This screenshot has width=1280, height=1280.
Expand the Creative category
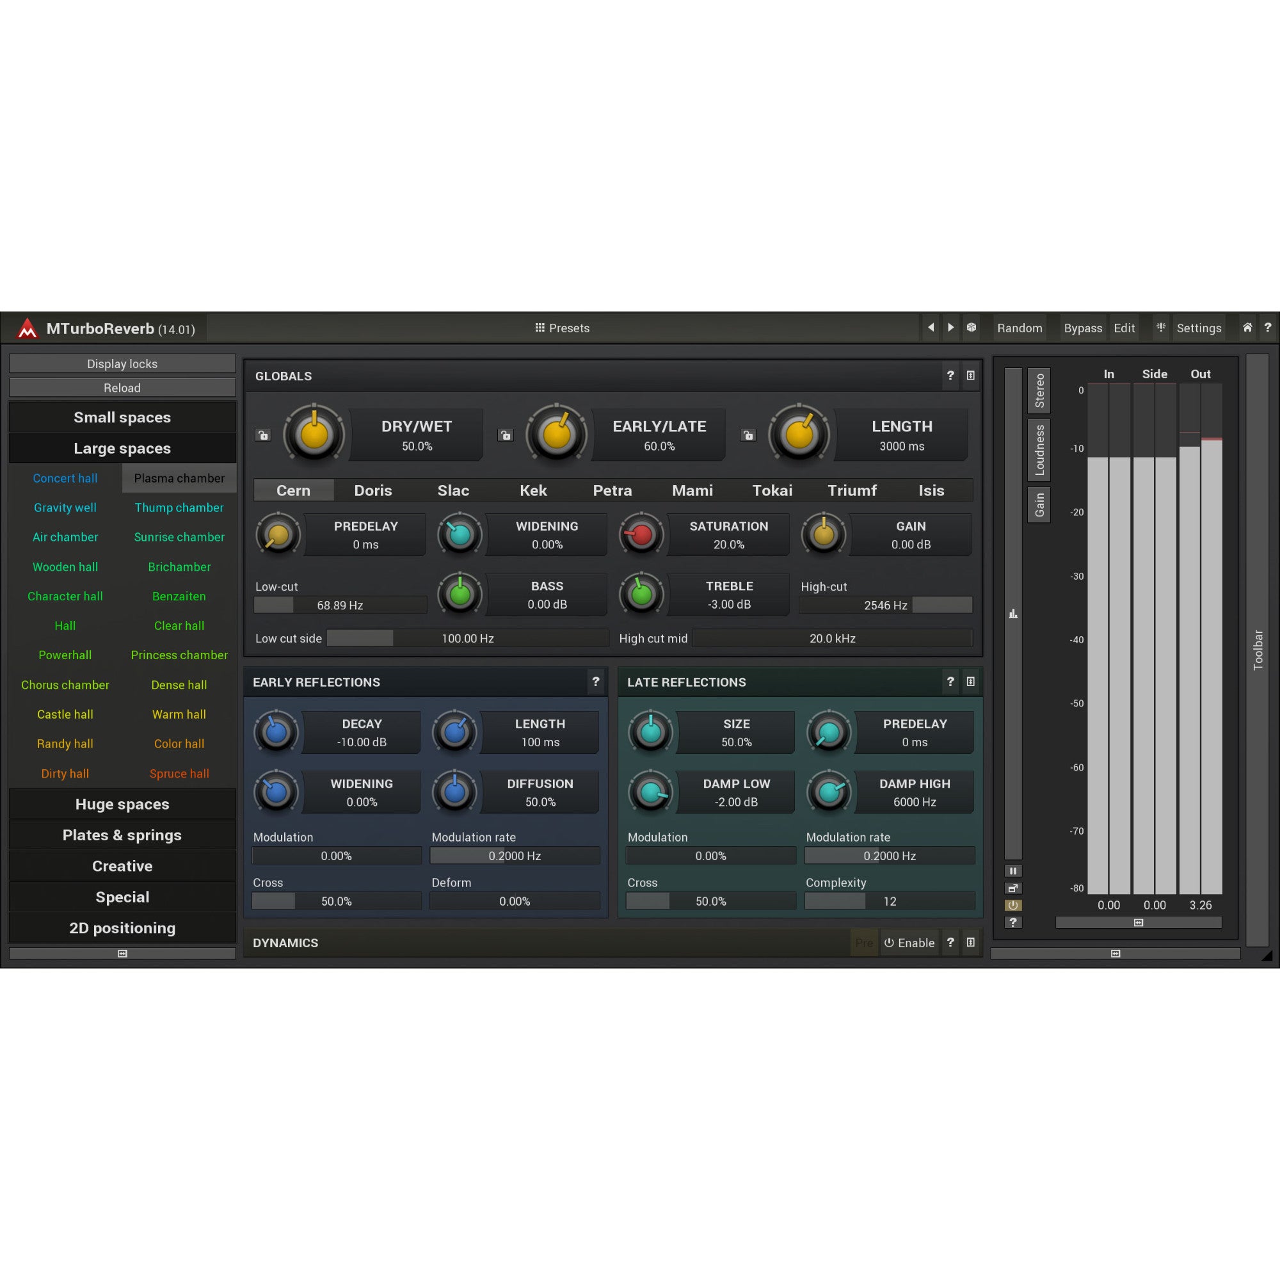123,867
